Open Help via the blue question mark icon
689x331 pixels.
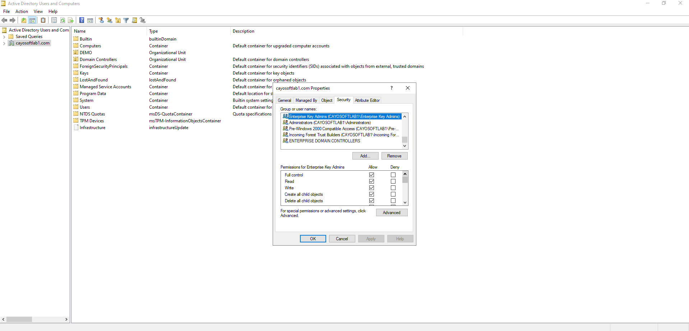(x=82, y=20)
